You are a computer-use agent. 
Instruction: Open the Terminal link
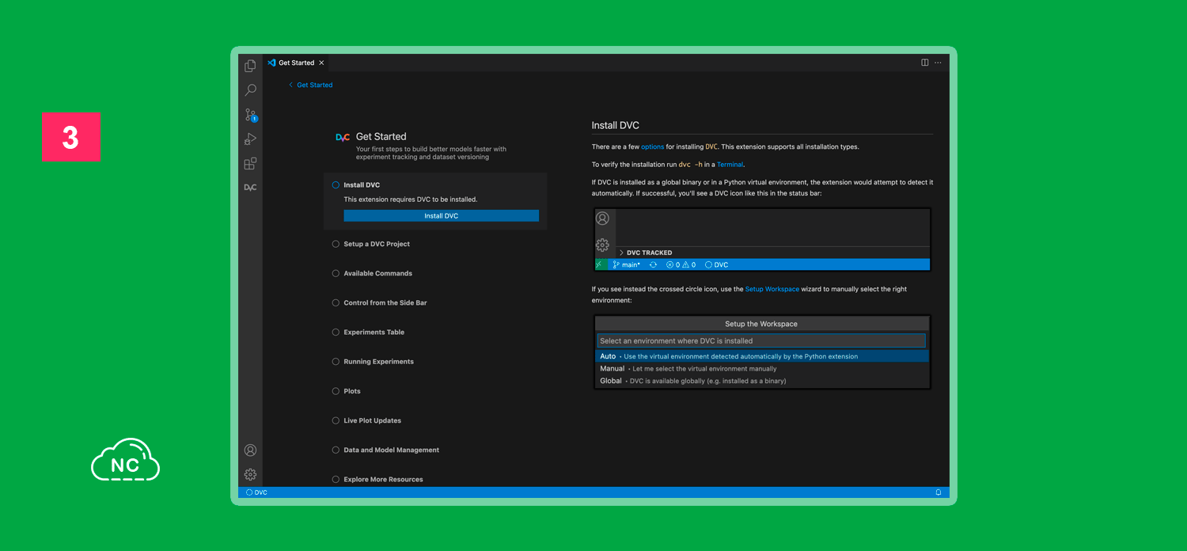pos(730,165)
